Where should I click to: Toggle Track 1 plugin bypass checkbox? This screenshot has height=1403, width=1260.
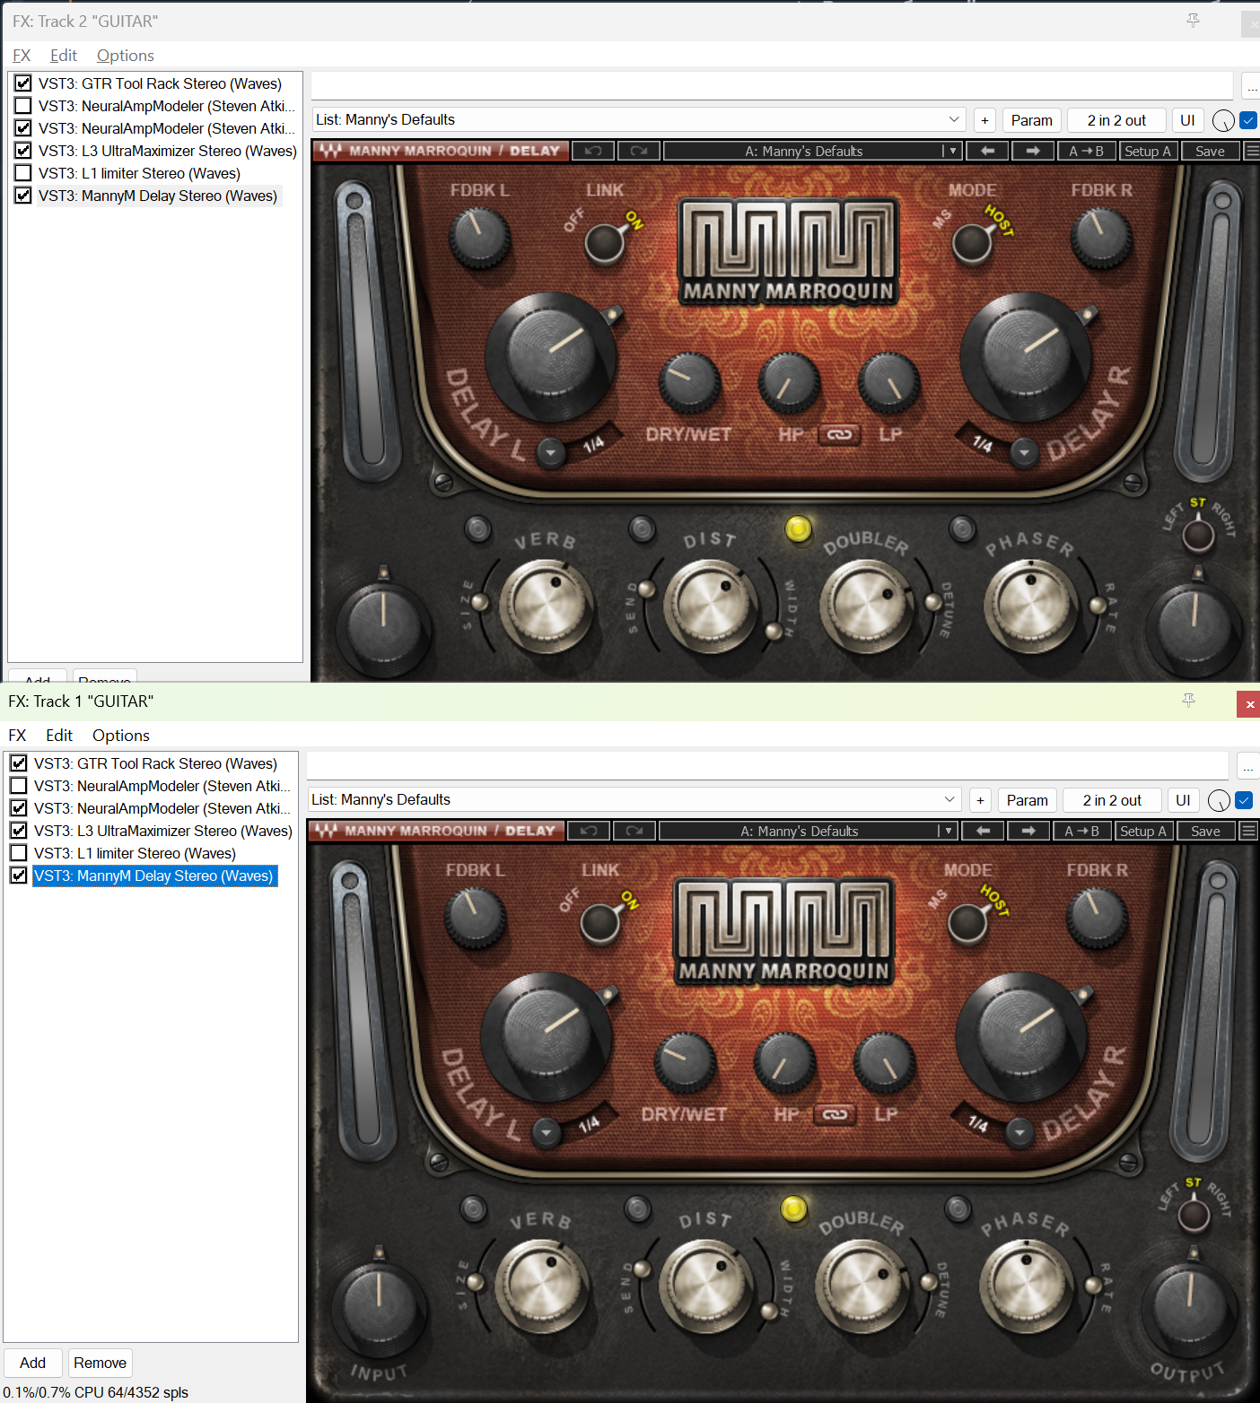(x=1244, y=800)
